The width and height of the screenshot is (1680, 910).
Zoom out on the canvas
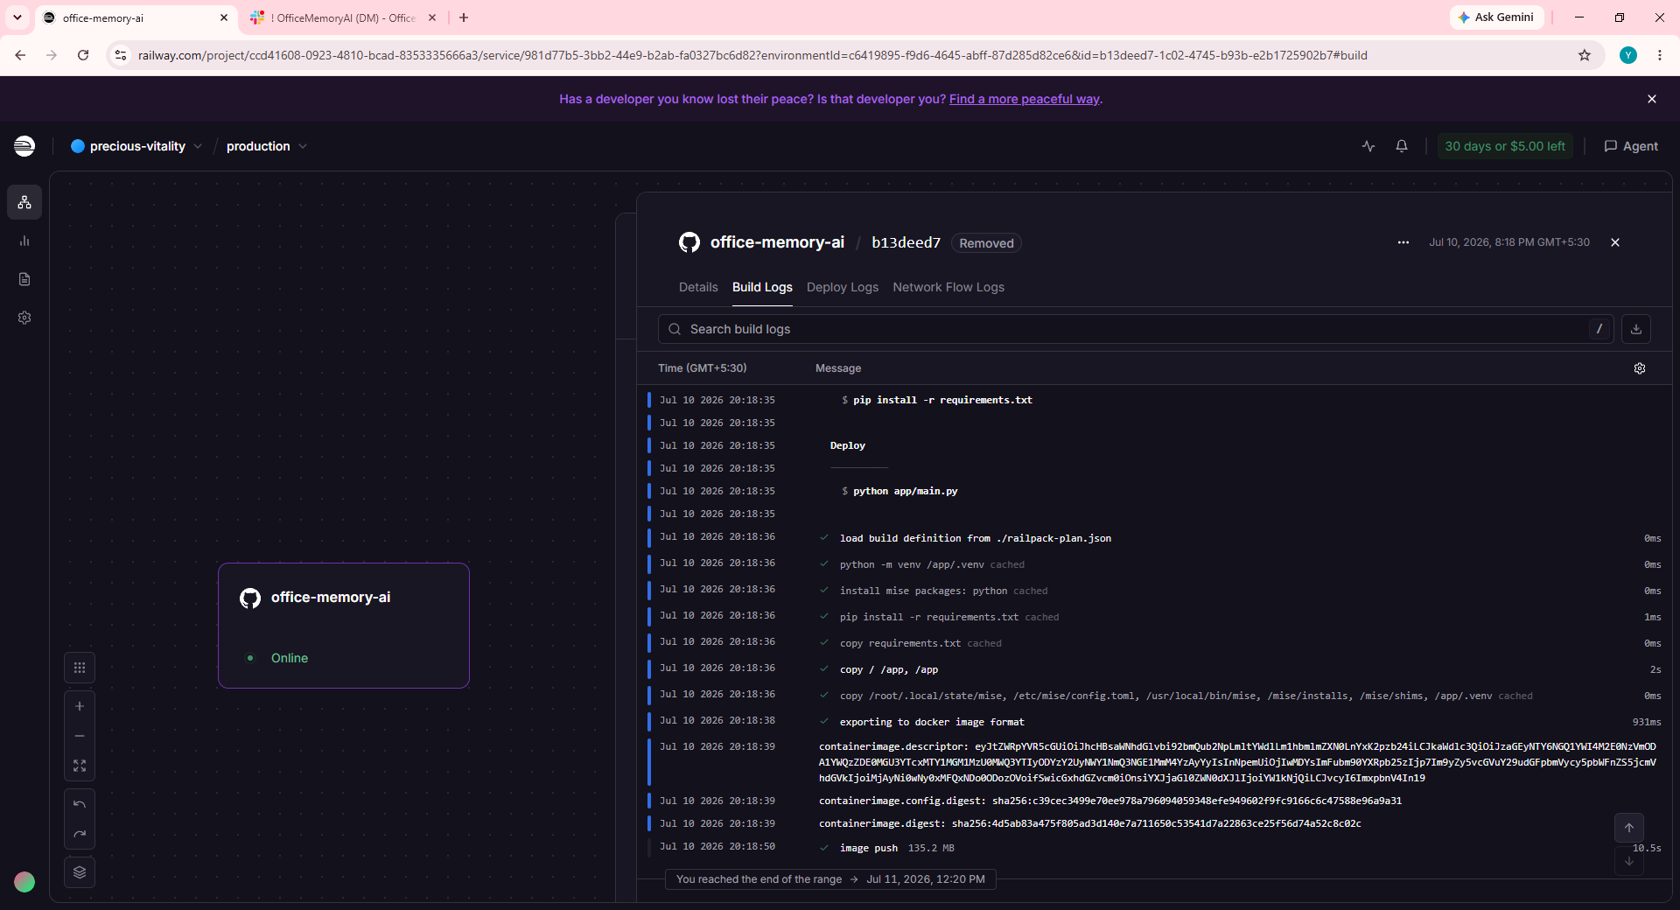click(x=80, y=736)
